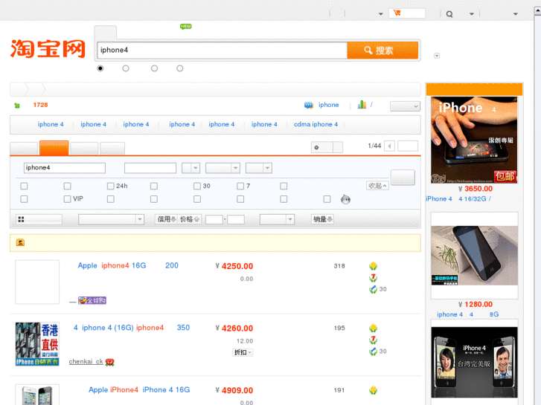Select the highlighted orange results tab

(x=54, y=148)
